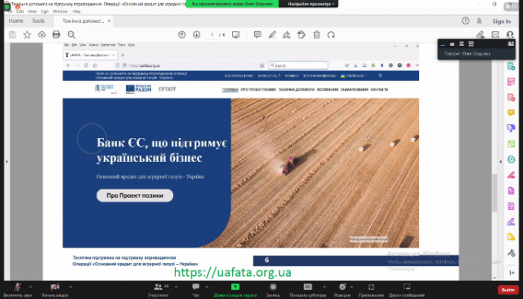Screen dimensions: 523x299
Task: Close the open PDF document tab
Action: pyautogui.click(x=109, y=20)
